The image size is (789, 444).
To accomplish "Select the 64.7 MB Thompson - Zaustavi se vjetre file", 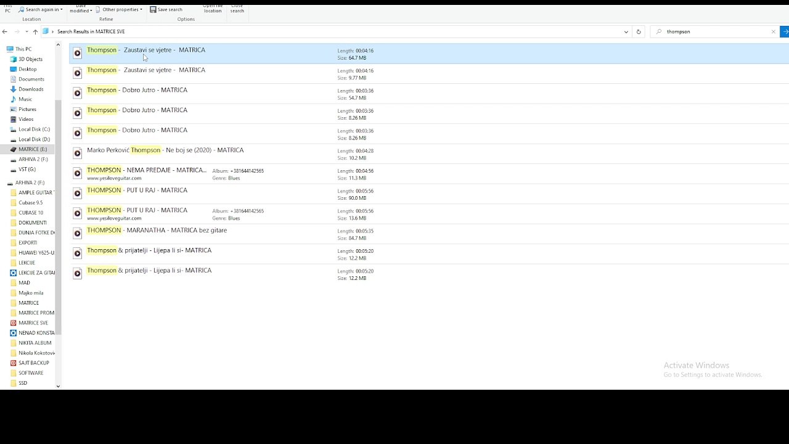I will click(x=429, y=54).
